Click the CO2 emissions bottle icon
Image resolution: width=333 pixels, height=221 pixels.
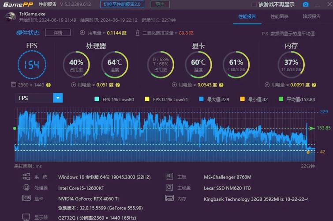[x=138, y=33]
